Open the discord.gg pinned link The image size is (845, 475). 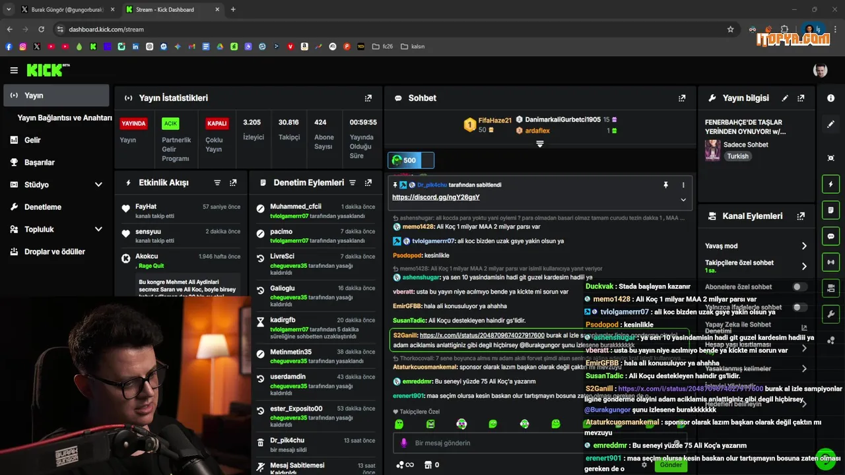click(436, 197)
